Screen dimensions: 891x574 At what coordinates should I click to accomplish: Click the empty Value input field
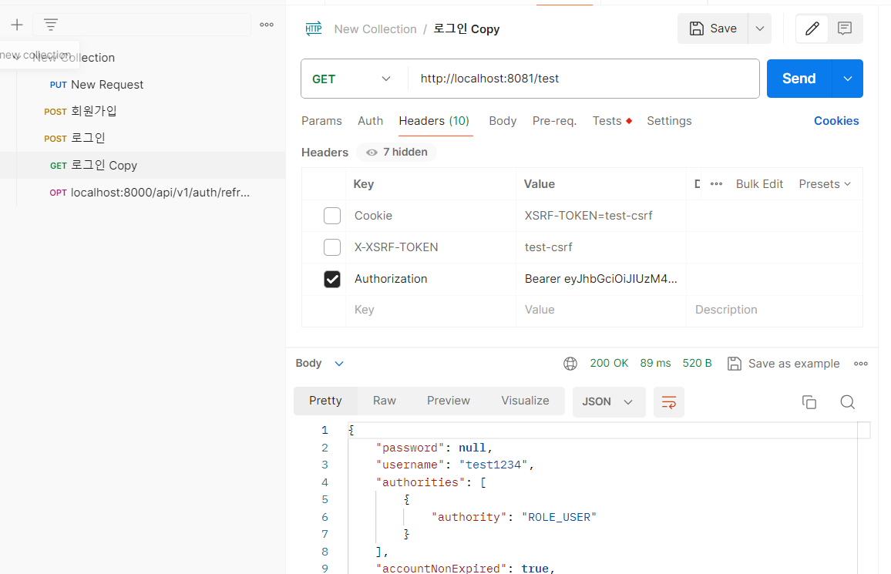click(x=600, y=310)
